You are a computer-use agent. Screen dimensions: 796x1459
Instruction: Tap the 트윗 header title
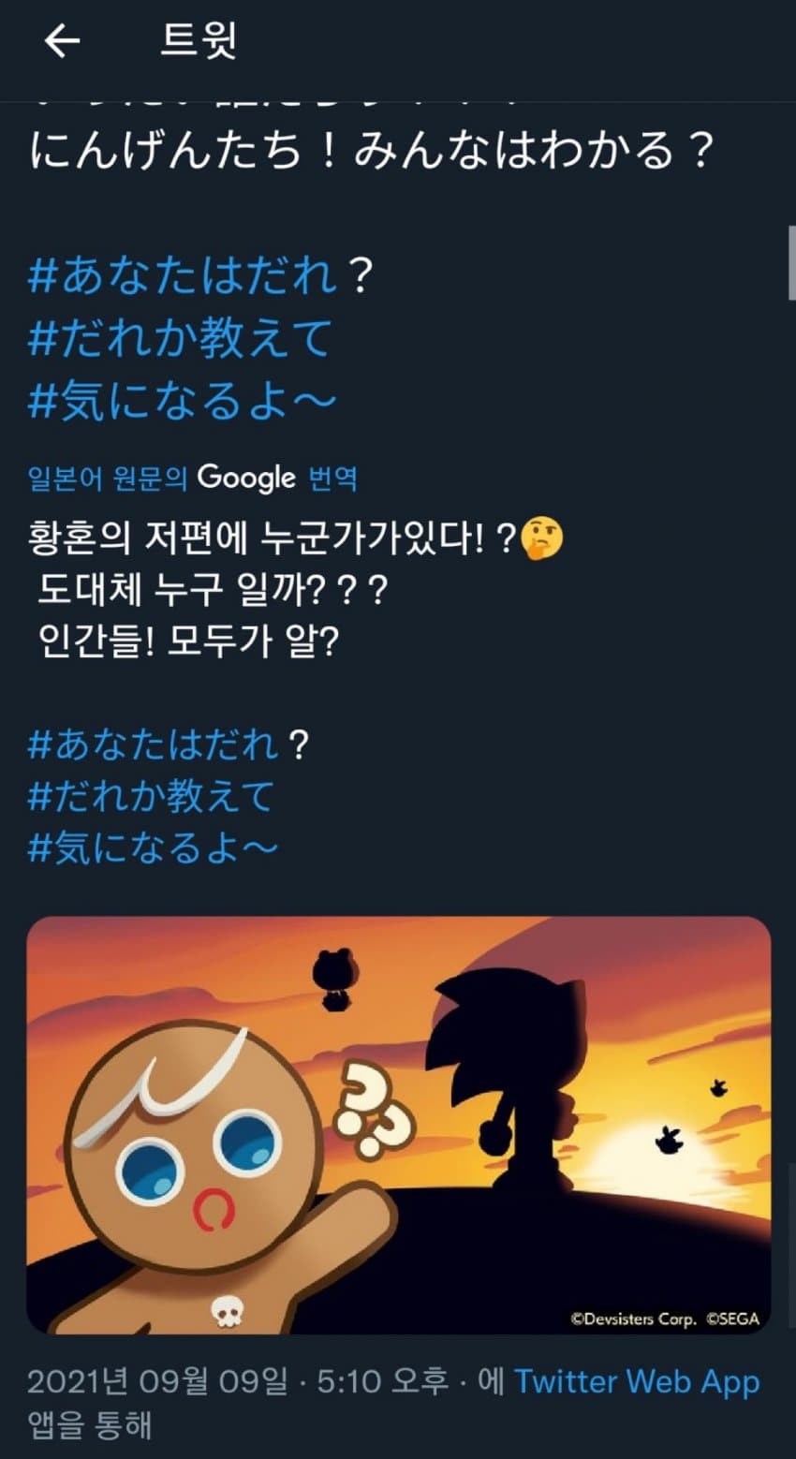pyautogui.click(x=199, y=41)
